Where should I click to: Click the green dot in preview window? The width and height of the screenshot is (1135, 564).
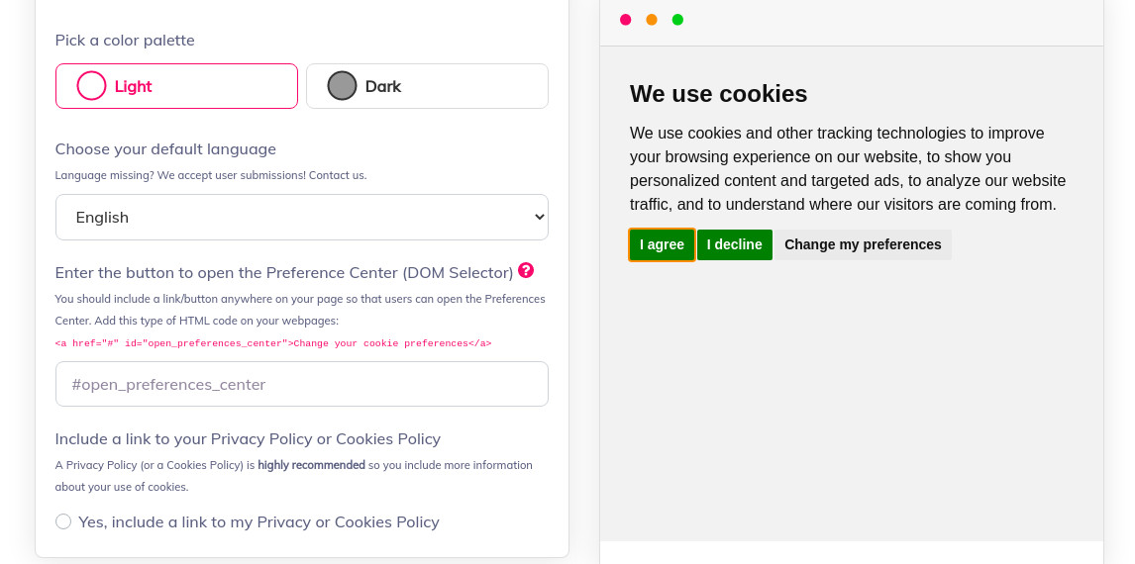(x=677, y=20)
